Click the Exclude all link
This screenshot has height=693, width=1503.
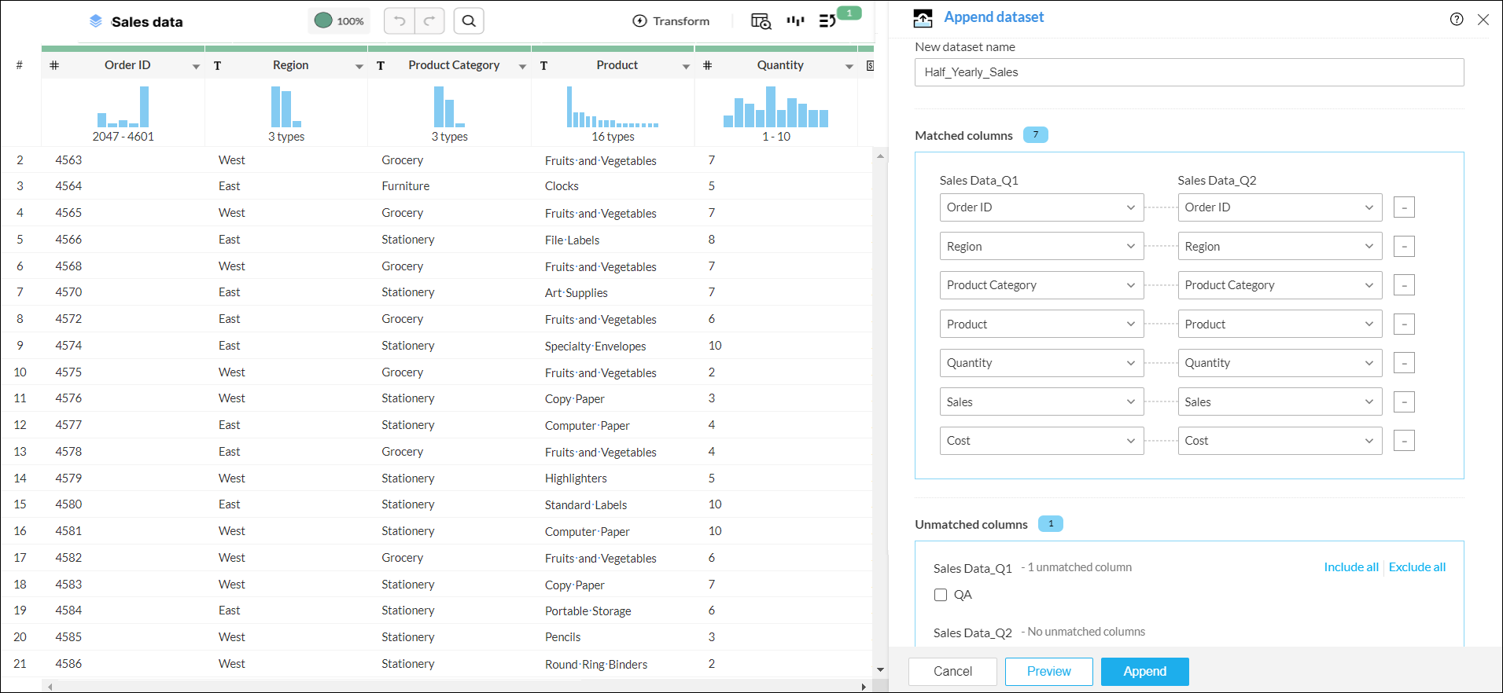point(1416,567)
